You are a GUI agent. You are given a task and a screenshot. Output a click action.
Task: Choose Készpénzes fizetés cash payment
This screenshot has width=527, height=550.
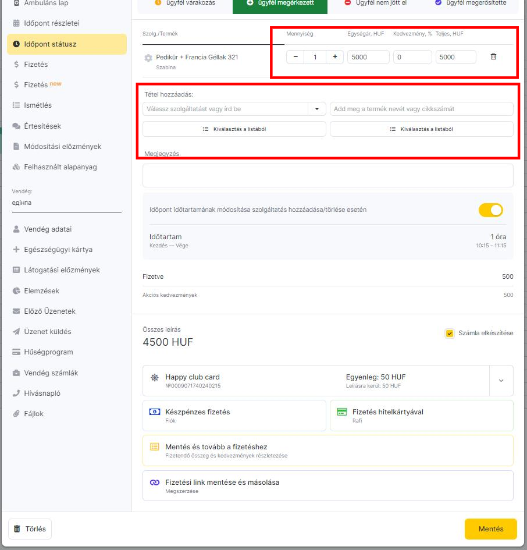point(234,416)
